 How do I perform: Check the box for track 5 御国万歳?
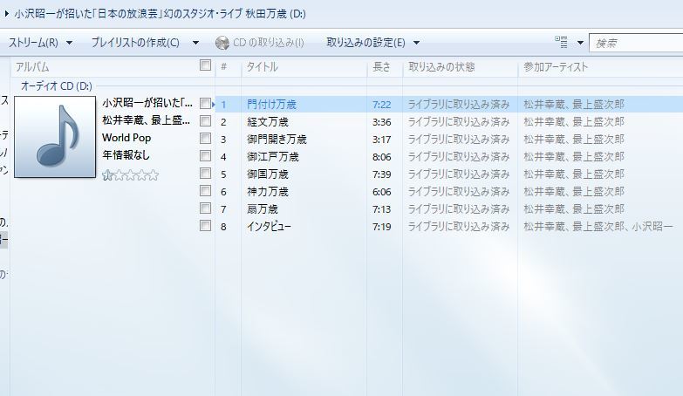pos(205,174)
